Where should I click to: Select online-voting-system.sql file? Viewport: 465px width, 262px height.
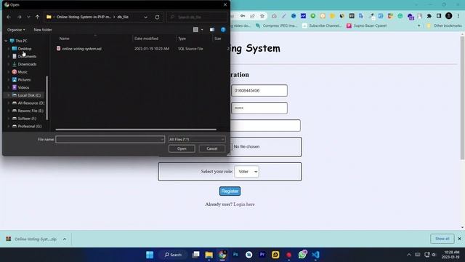pos(81,49)
